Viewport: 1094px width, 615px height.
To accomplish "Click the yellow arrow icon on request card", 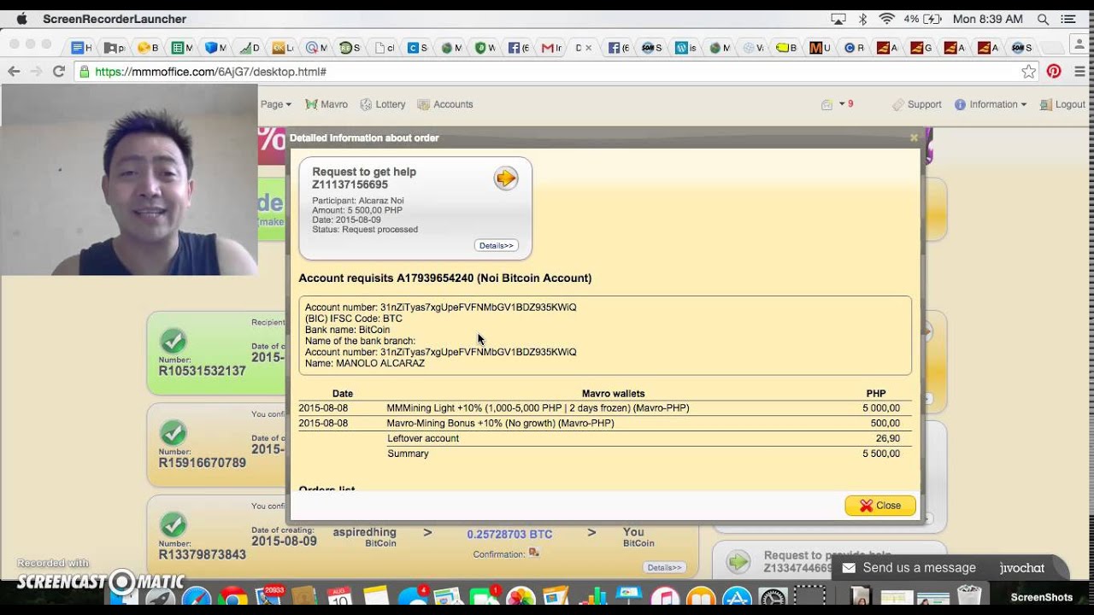I will click(506, 178).
